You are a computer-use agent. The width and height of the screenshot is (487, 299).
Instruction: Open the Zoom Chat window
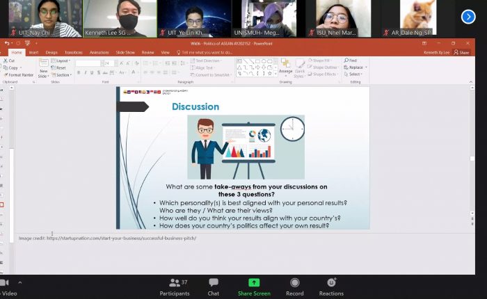tap(214, 286)
